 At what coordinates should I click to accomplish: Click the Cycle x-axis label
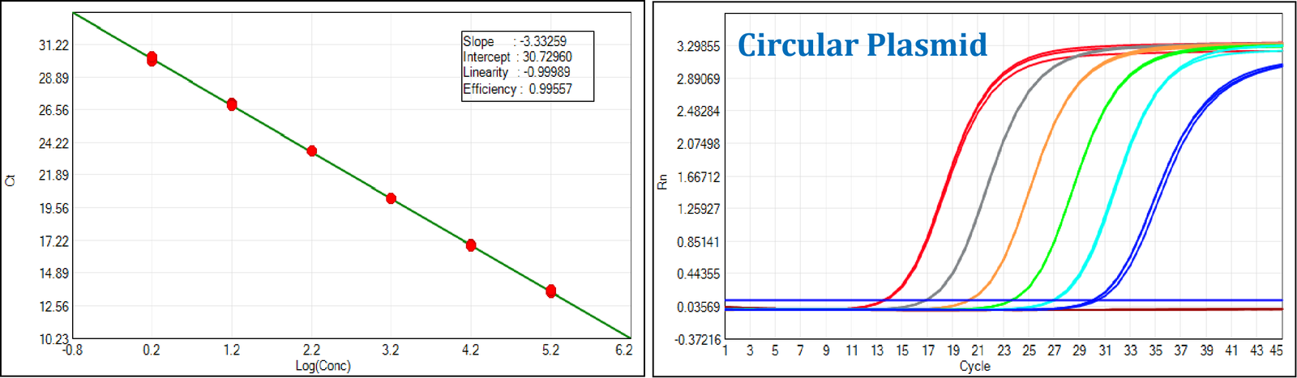(975, 367)
